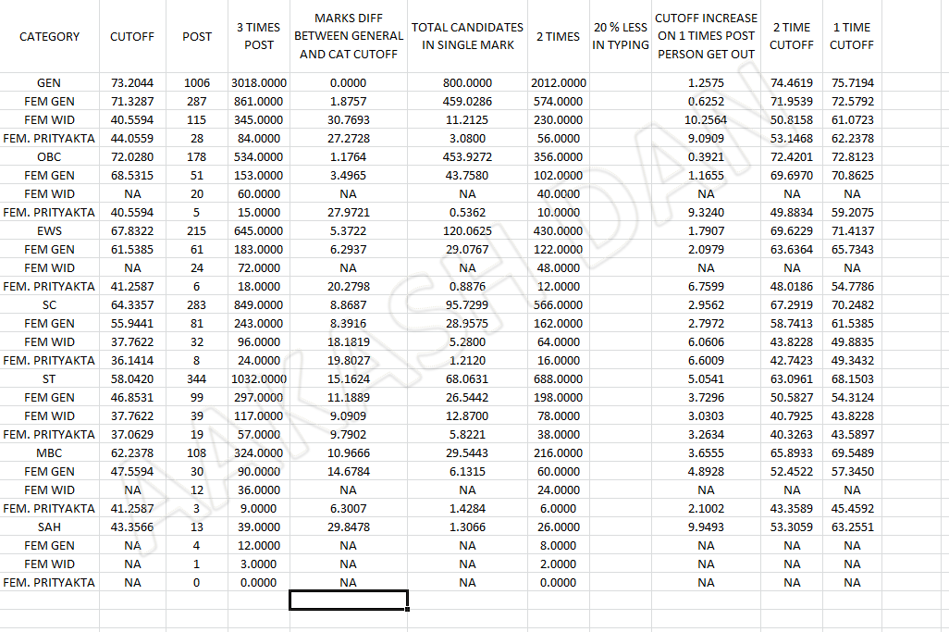Select the 65.8933 cell
Image resolution: width=949 pixels, height=632 pixels.
click(x=792, y=452)
